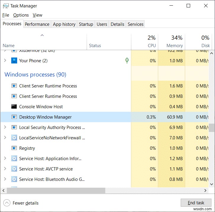
Task: Switch to the Services tab
Action: click(x=135, y=24)
